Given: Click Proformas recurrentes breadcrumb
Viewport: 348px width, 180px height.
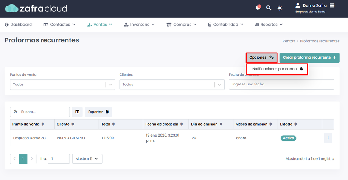Looking at the screenshot, I should click(320, 41).
